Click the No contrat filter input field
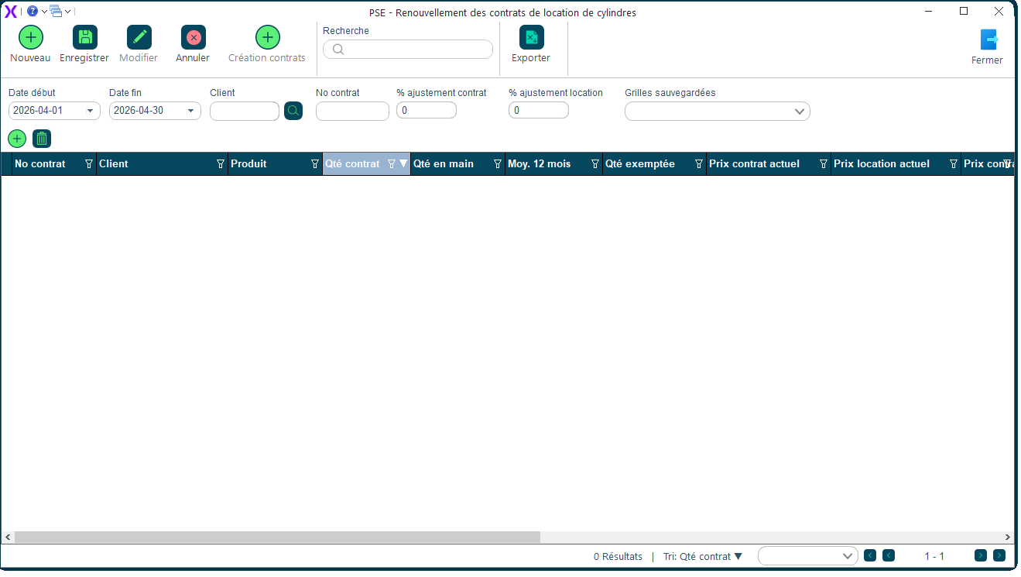The height and width of the screenshot is (577, 1021). point(352,111)
